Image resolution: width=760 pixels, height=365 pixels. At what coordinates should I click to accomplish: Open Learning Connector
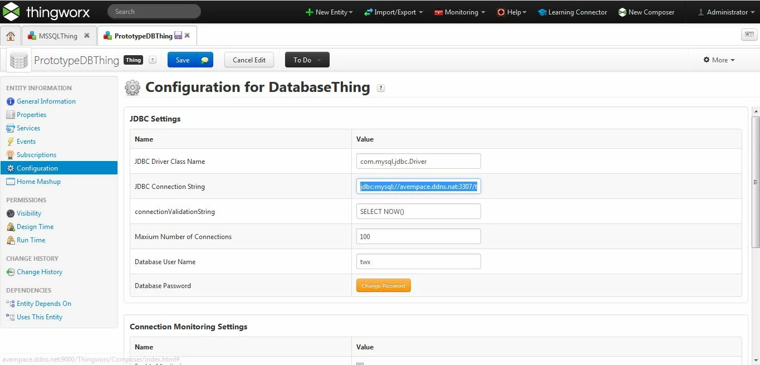coord(572,12)
